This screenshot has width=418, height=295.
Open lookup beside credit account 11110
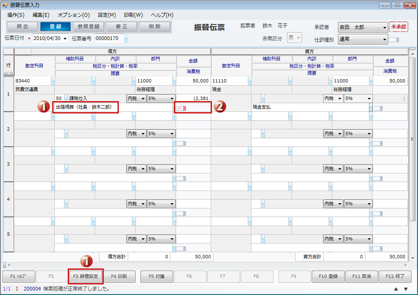pos(250,81)
